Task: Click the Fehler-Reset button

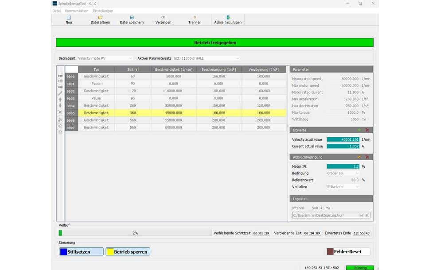Action: 348,251
